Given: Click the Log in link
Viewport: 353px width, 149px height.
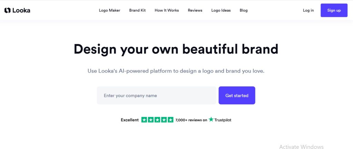Looking at the screenshot, I should pyautogui.click(x=308, y=10).
